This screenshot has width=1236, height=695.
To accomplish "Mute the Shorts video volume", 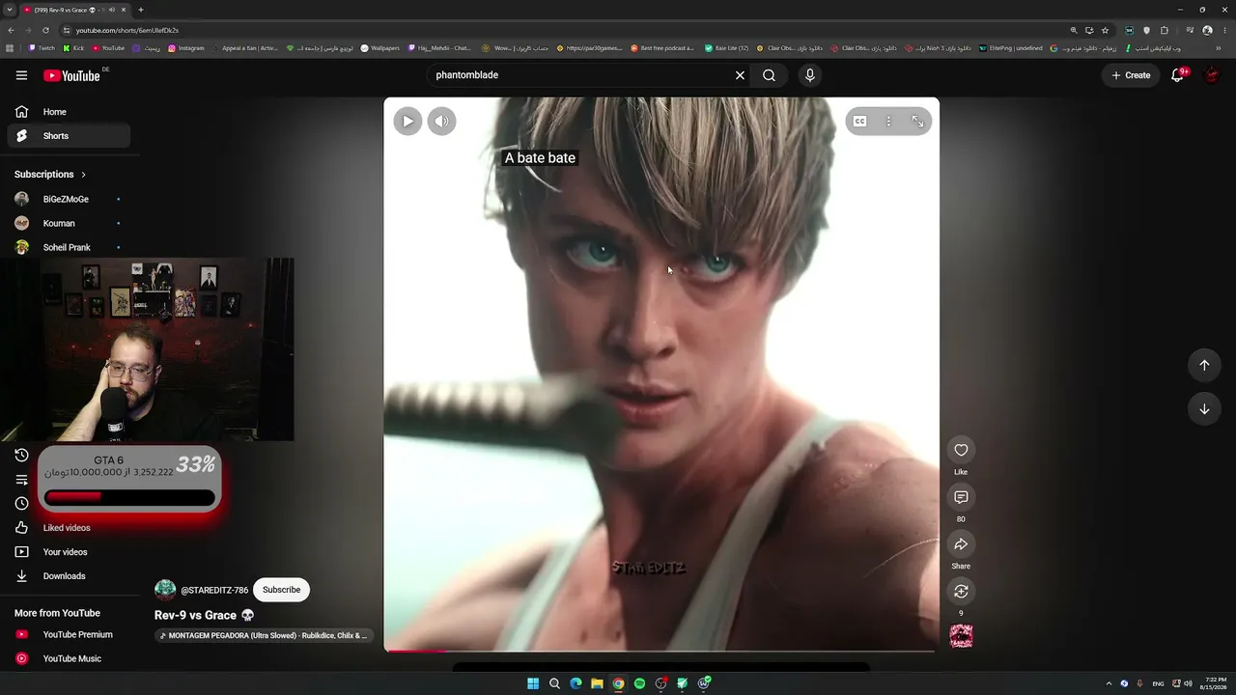I will [x=441, y=121].
